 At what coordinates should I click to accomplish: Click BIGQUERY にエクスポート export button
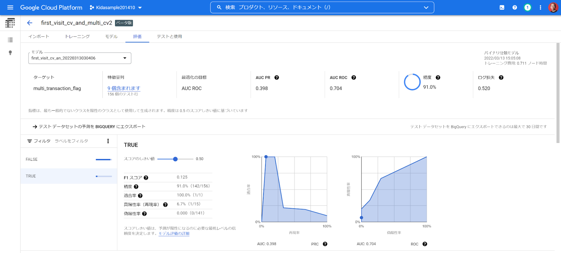tap(89, 127)
